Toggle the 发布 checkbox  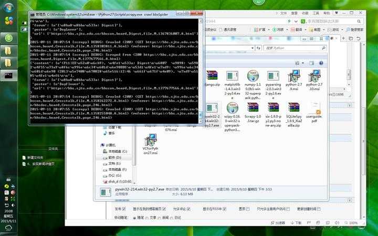tap(124, 209)
